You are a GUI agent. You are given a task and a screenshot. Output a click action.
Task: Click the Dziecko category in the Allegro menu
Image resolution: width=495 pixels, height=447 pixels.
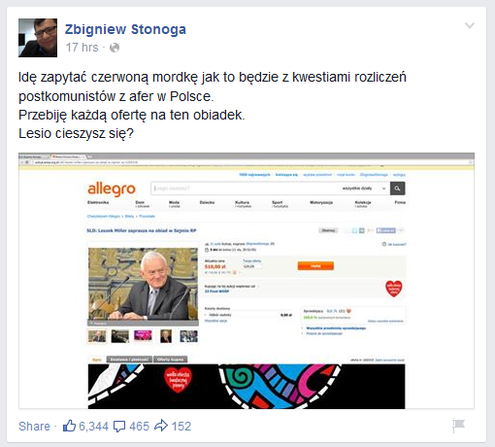pyautogui.click(x=207, y=202)
